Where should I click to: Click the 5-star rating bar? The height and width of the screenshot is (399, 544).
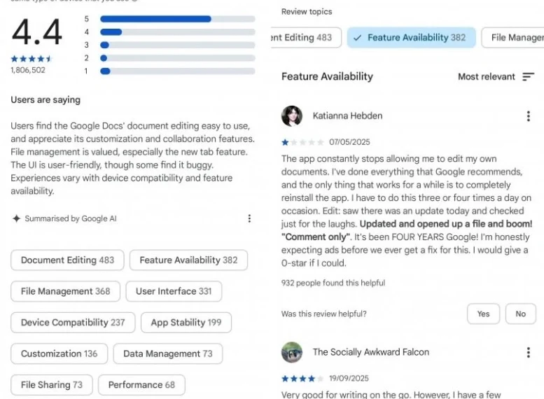(177, 19)
